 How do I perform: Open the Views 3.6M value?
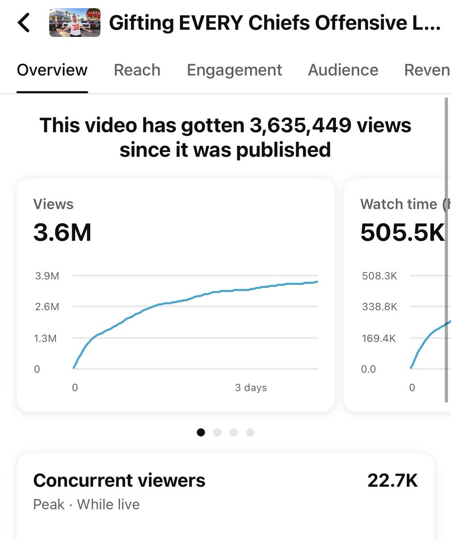pos(62,233)
